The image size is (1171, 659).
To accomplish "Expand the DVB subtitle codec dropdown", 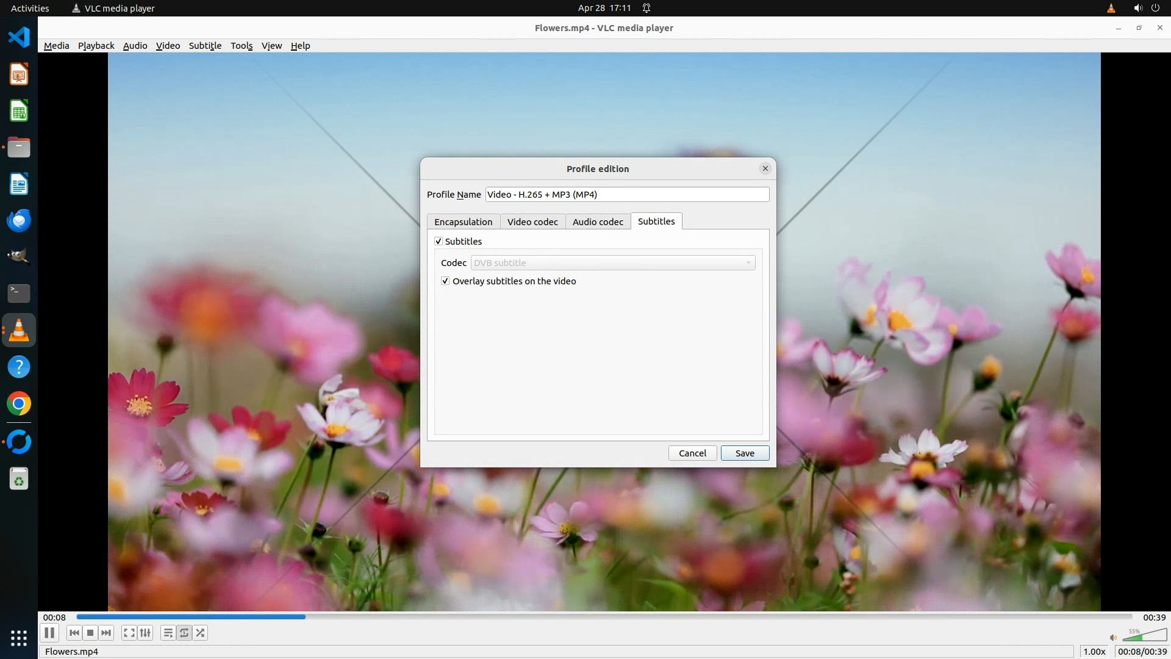I will click(x=612, y=263).
